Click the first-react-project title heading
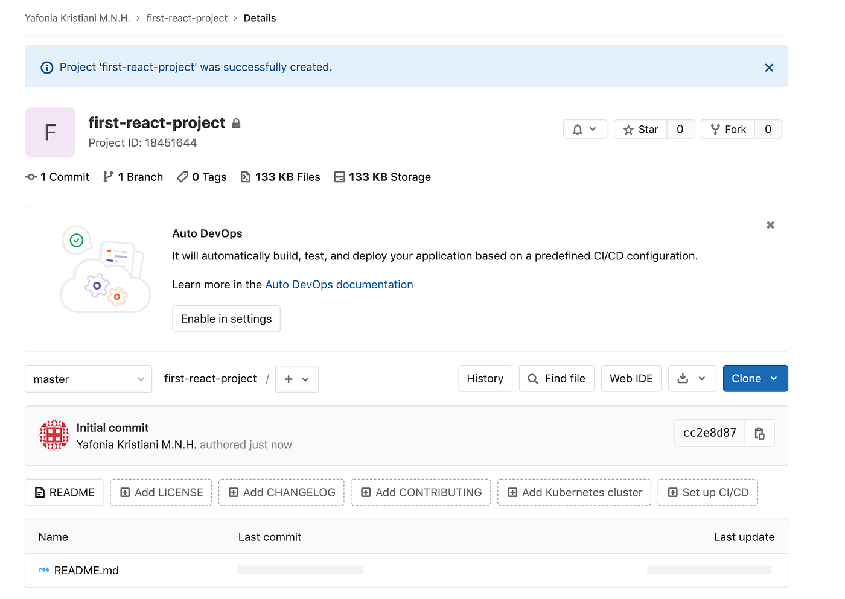The width and height of the screenshot is (845, 599). coord(157,123)
